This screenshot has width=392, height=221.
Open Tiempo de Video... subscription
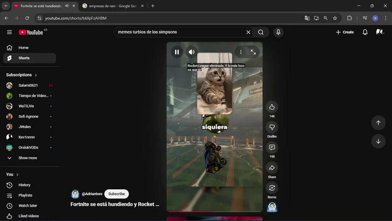[x=30, y=96]
